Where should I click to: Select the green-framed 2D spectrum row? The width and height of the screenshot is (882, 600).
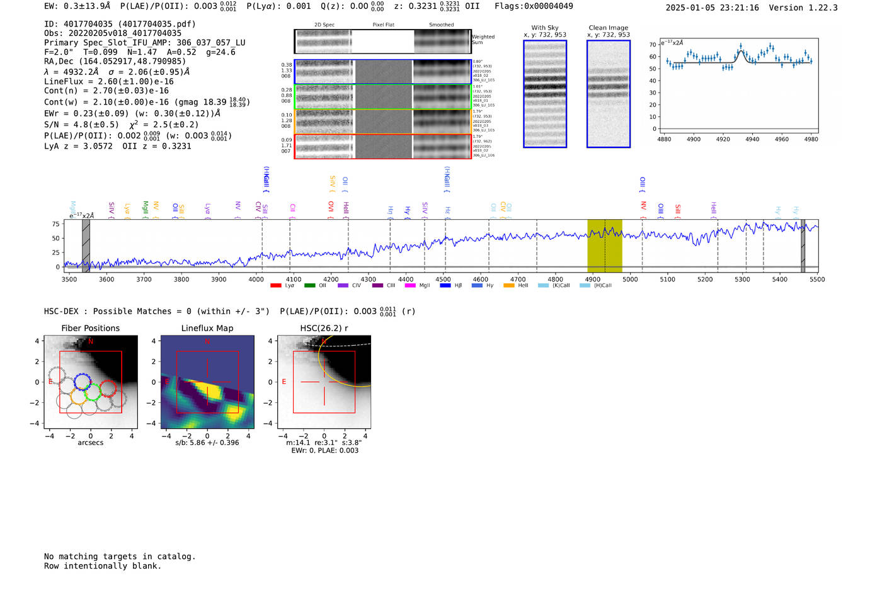coord(382,97)
